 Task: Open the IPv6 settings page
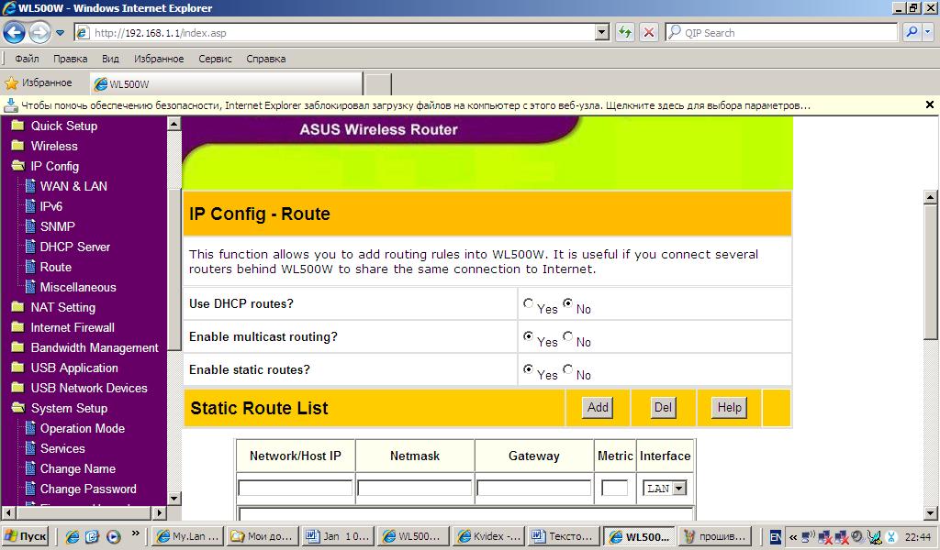coord(44,206)
